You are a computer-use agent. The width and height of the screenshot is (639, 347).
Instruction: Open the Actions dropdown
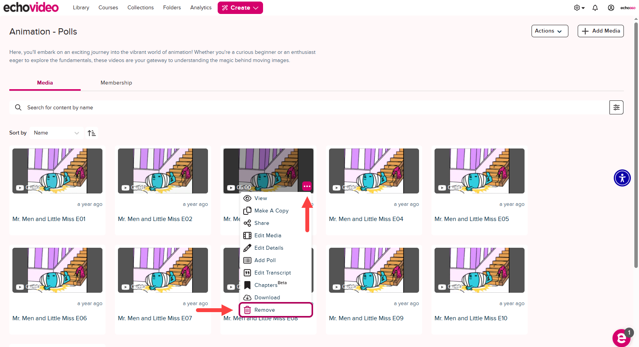tap(550, 31)
